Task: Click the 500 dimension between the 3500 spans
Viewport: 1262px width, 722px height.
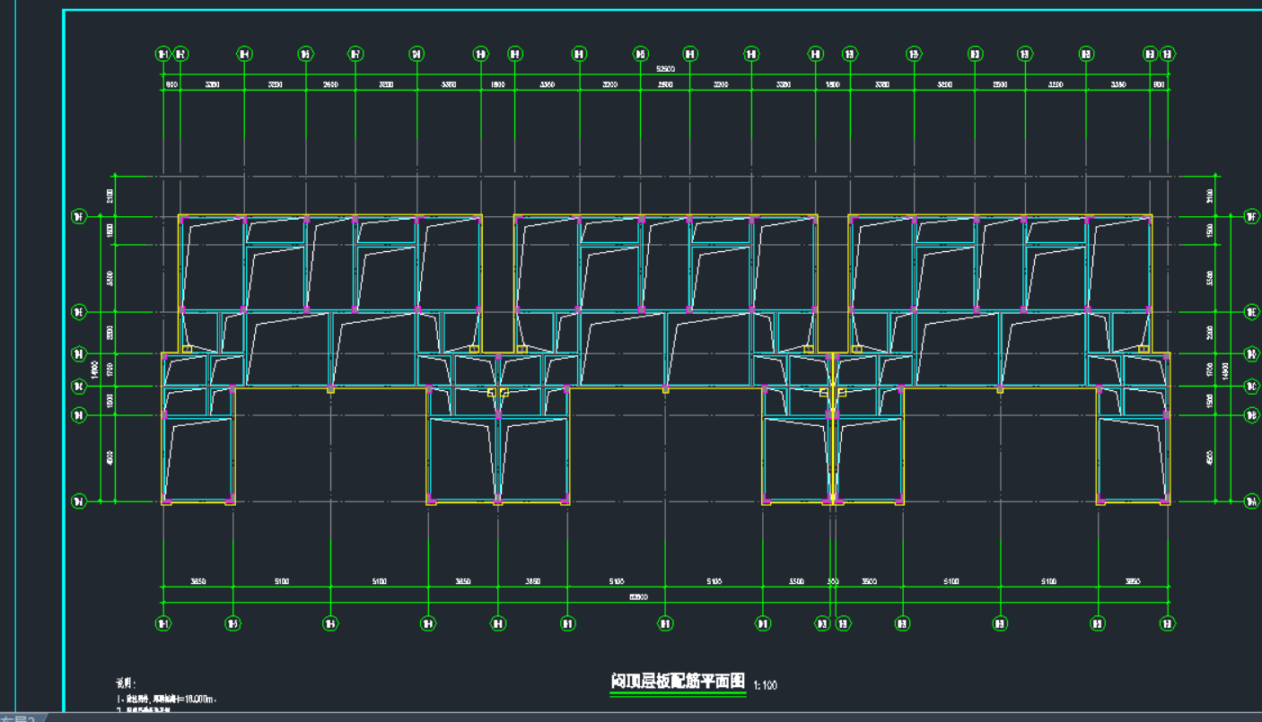Action: [x=832, y=582]
